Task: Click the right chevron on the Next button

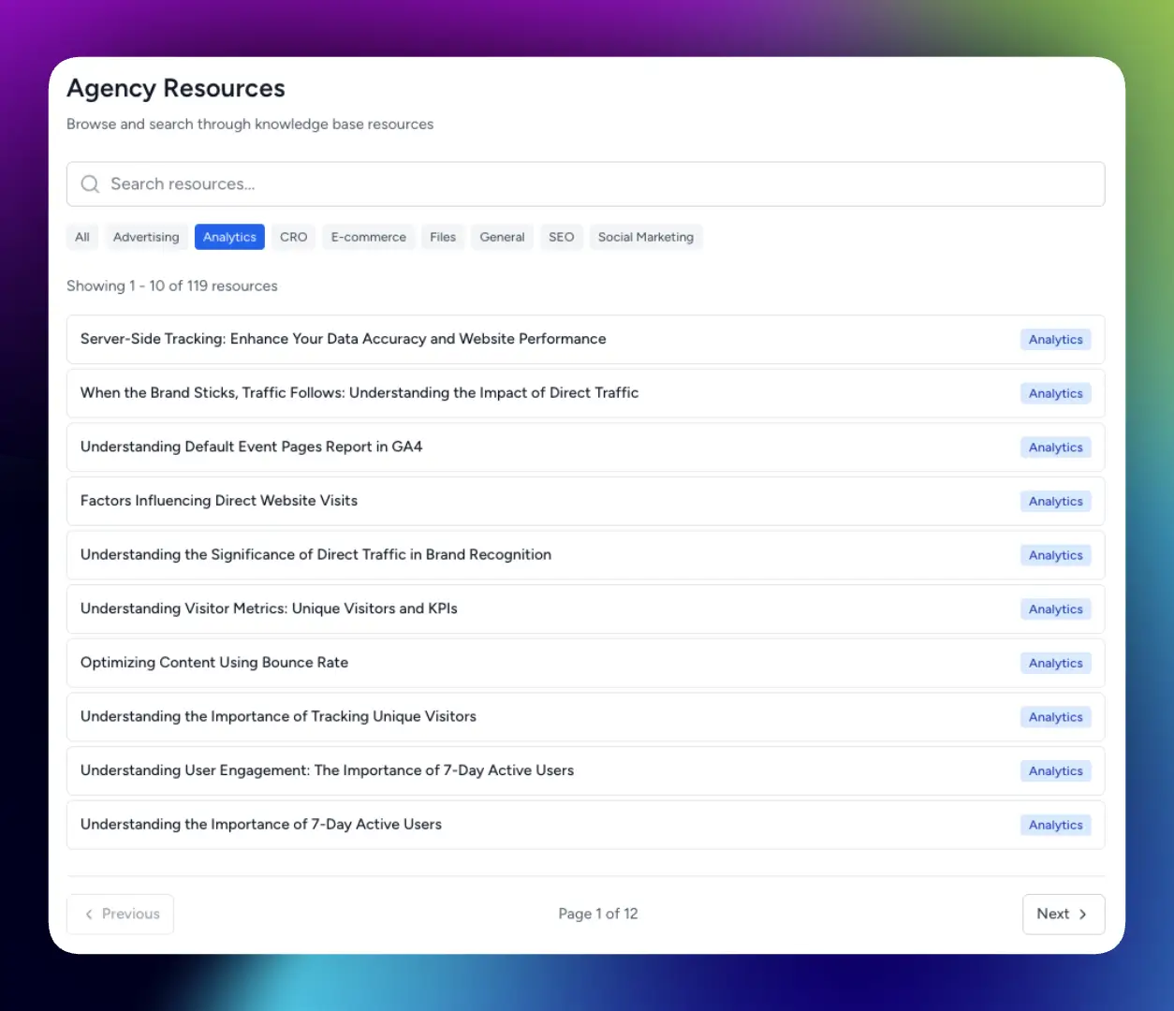Action: coord(1084,914)
